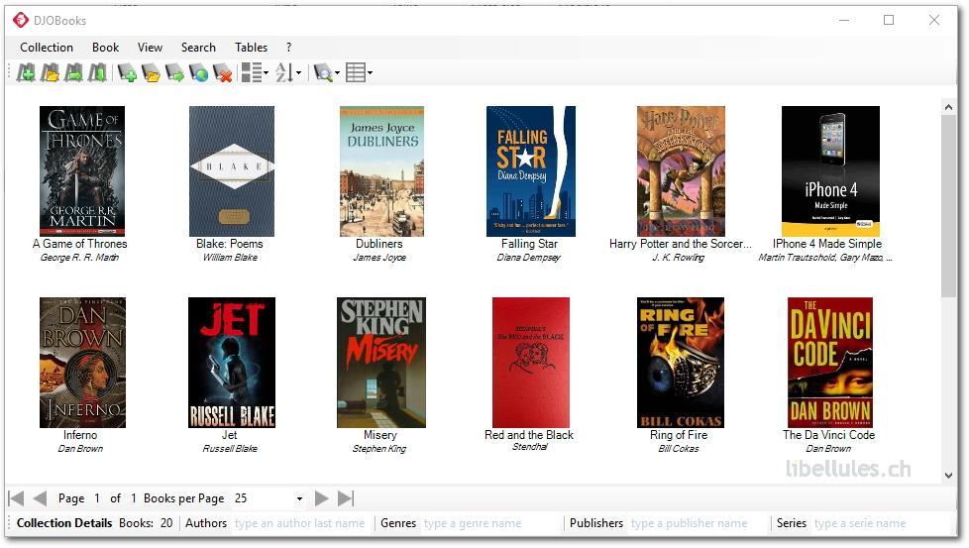Select the Falling Star book cover
Image resolution: width=969 pixels, height=548 pixels.
click(531, 171)
